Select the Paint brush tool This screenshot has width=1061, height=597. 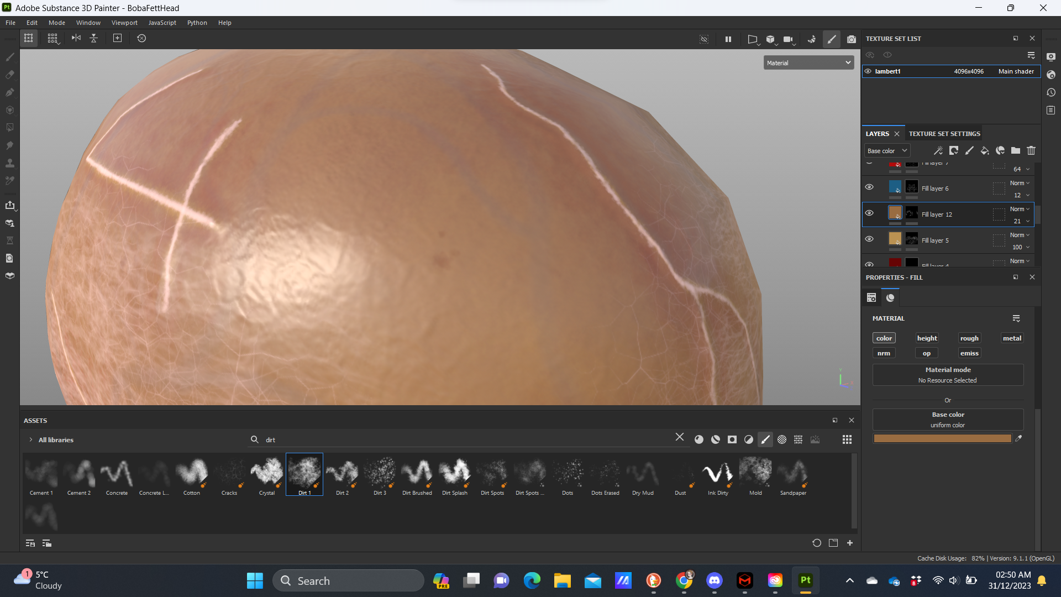pos(10,57)
